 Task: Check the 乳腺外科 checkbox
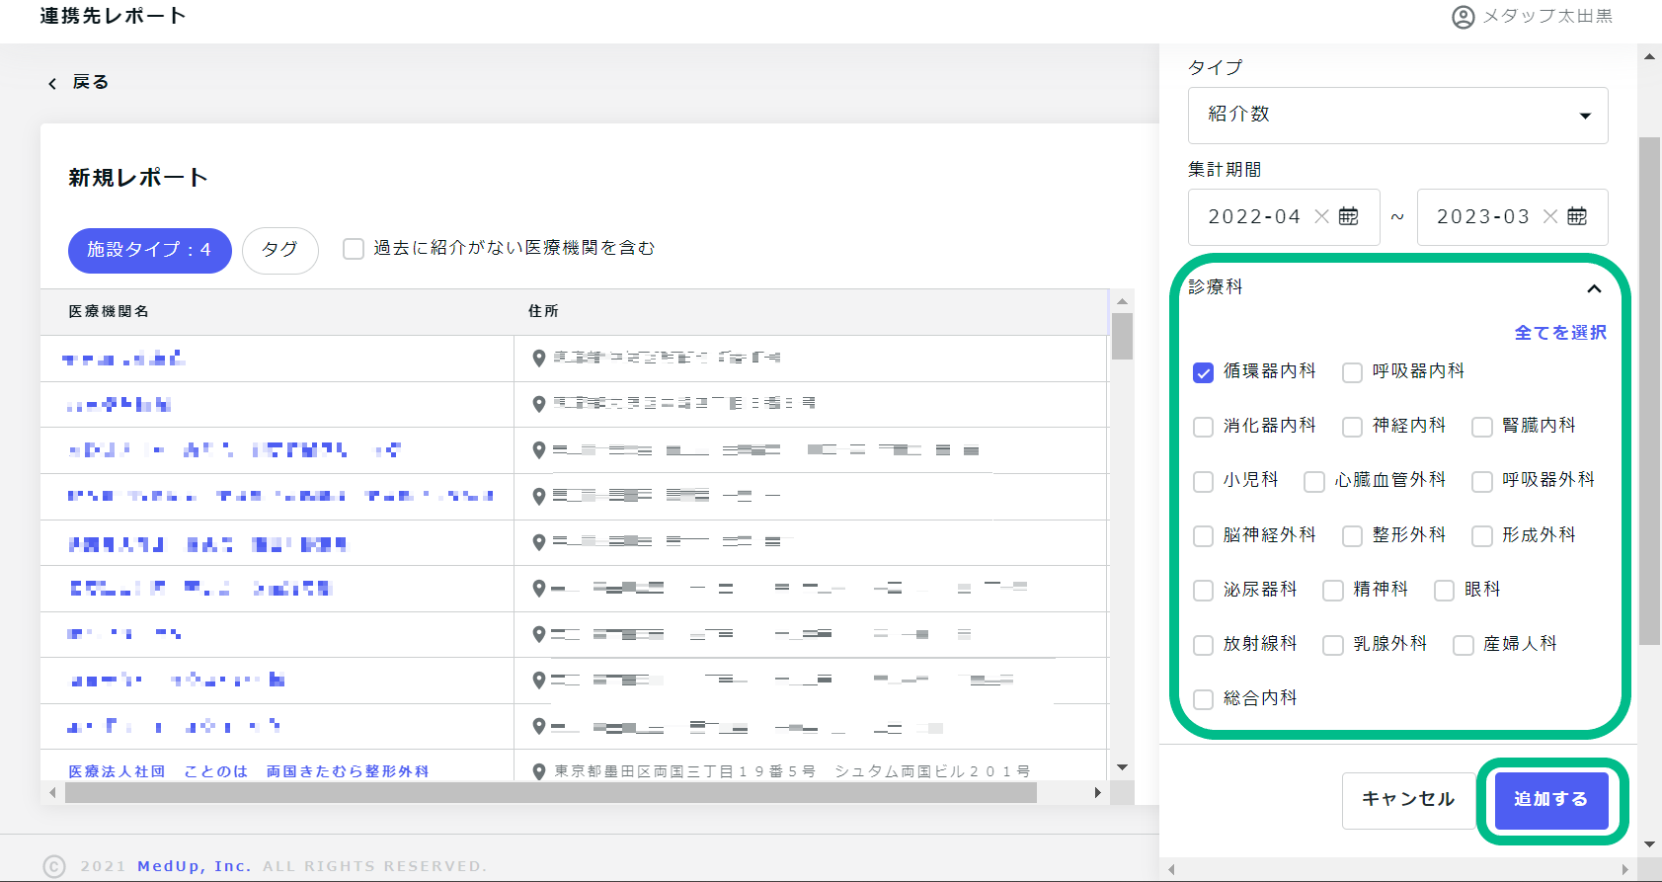pyautogui.click(x=1333, y=645)
